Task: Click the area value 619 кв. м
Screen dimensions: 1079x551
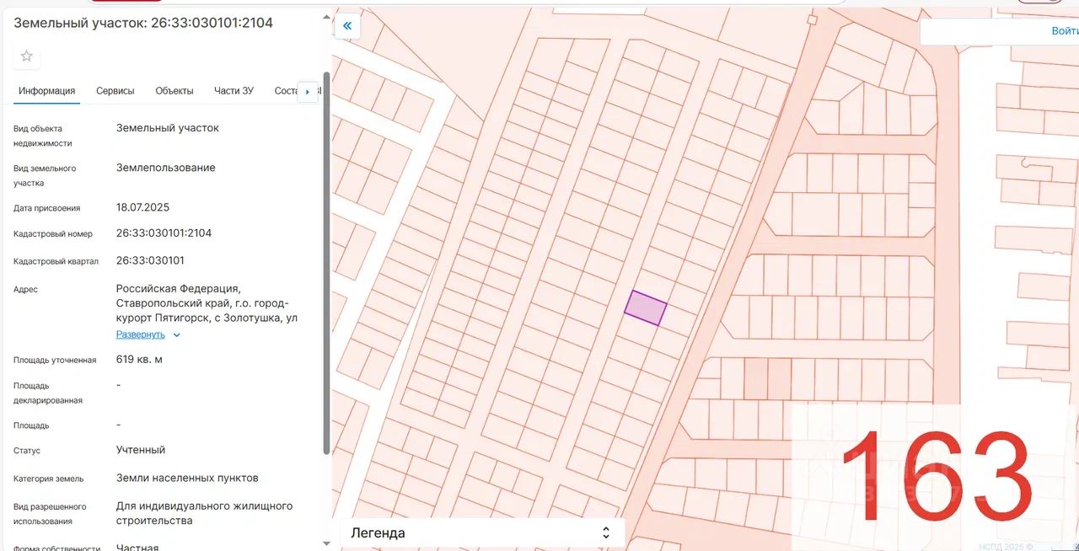Action: (x=139, y=360)
